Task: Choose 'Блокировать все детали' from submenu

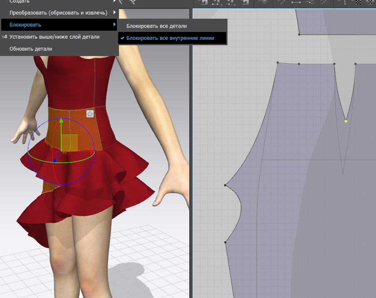Action: coord(156,26)
